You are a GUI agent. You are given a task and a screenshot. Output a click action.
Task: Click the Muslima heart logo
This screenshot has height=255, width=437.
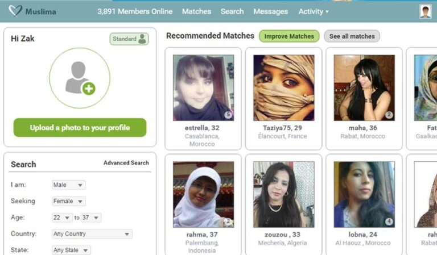tap(15, 11)
